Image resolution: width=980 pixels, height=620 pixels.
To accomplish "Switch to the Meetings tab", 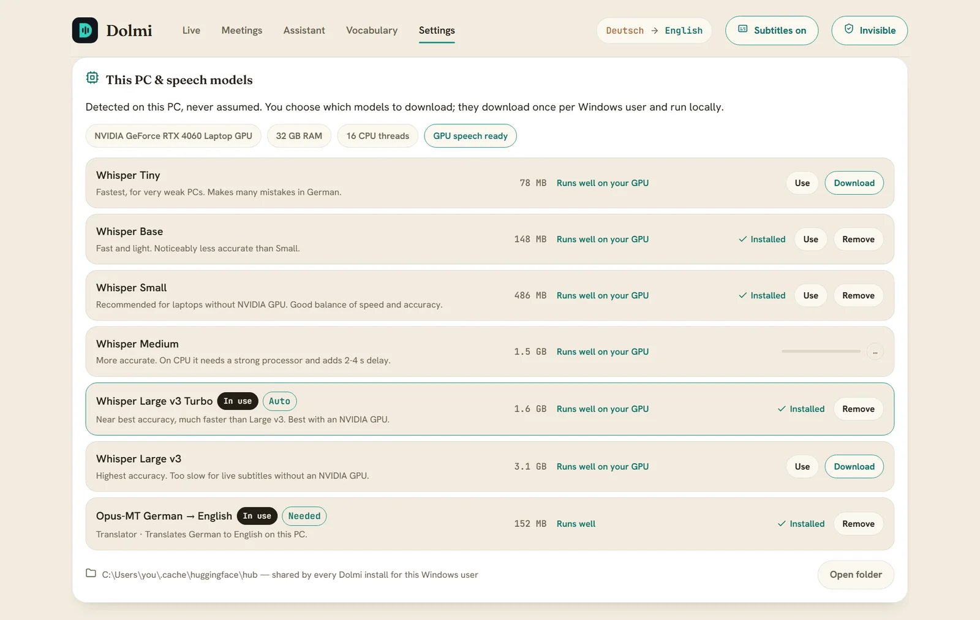I will tap(242, 30).
